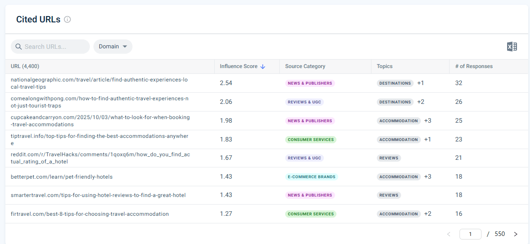This screenshot has width=530, height=244.
Task: Go to next page arrow
Action: click(x=516, y=234)
